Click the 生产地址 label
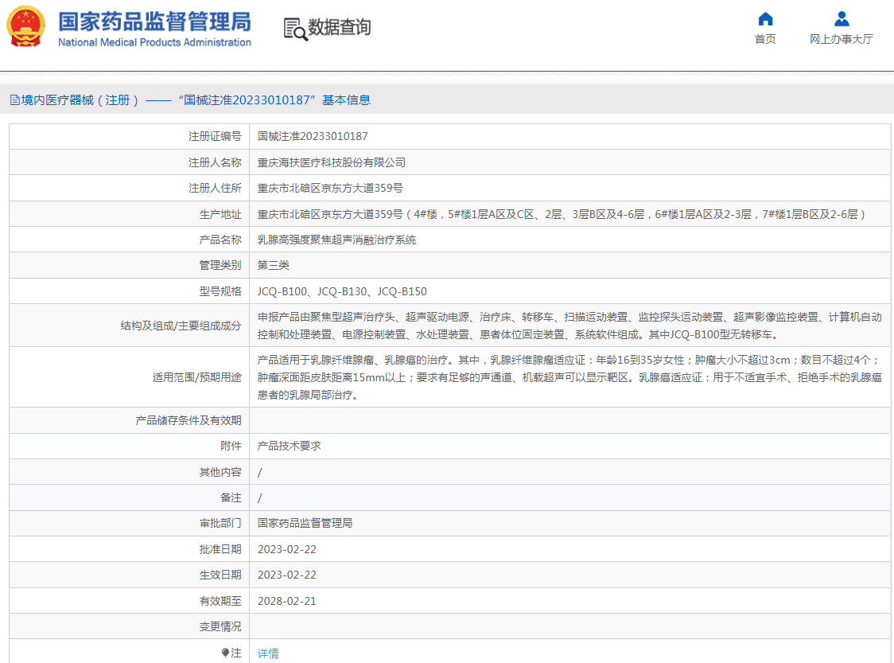The width and height of the screenshot is (894, 663). coord(220,215)
